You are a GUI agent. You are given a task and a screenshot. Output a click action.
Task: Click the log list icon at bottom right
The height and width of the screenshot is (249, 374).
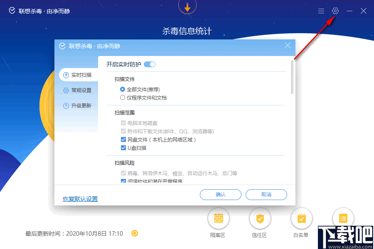point(343,218)
